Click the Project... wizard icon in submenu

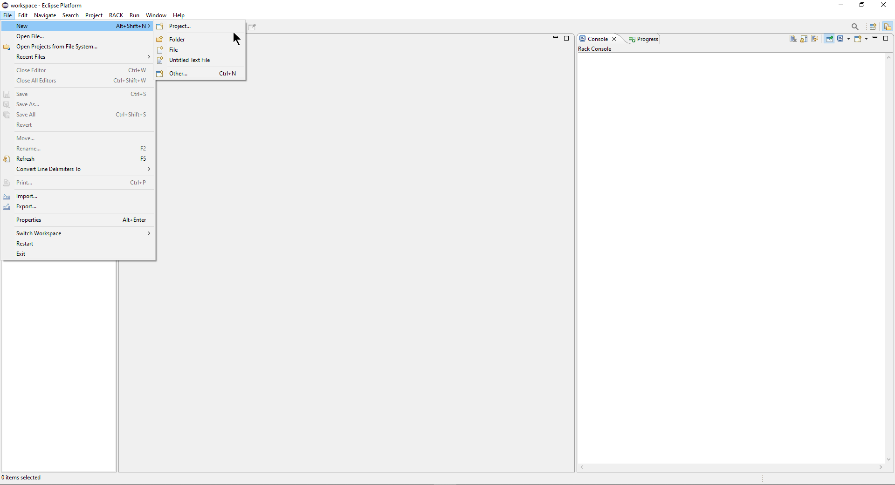(160, 27)
